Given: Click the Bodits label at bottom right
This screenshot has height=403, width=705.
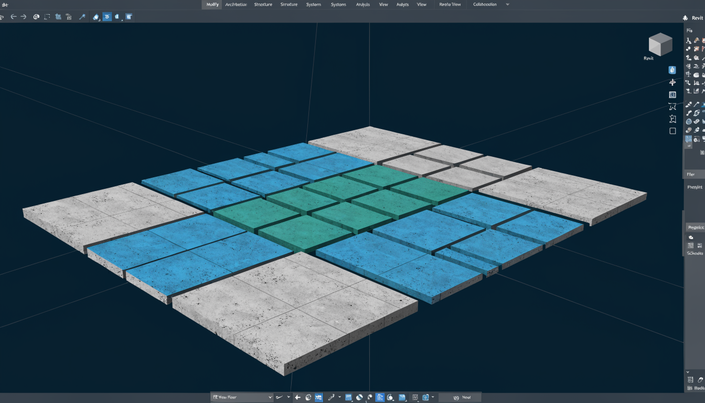Looking at the screenshot, I should (x=699, y=388).
